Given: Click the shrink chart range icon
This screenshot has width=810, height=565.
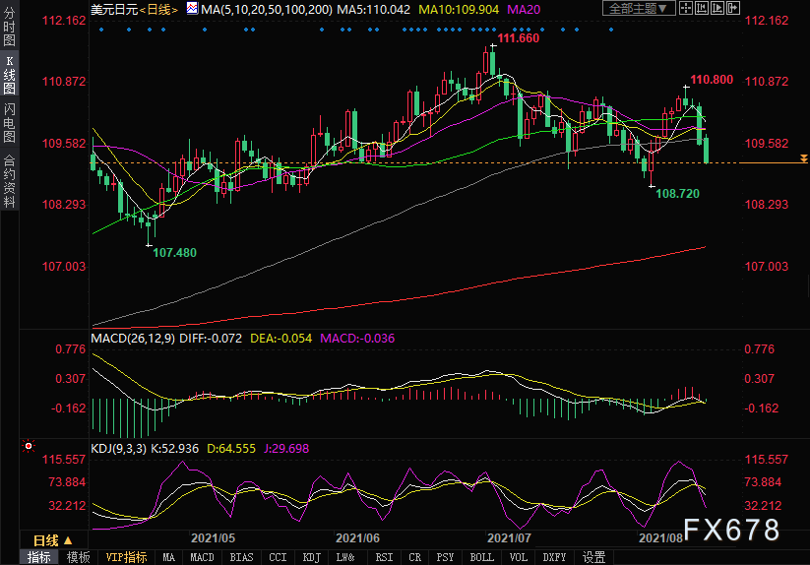Looking at the screenshot, I should coord(702,8).
